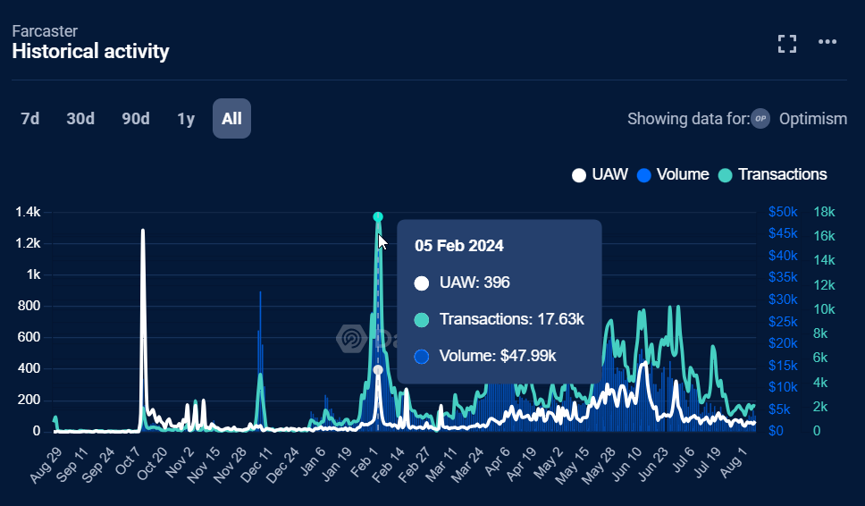865x506 pixels.
Task: Click the Aug 29 x-axis label
Action: click(x=46, y=465)
